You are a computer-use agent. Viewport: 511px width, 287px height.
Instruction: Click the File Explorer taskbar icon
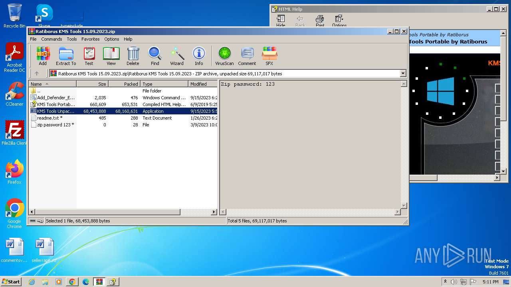[45, 282]
